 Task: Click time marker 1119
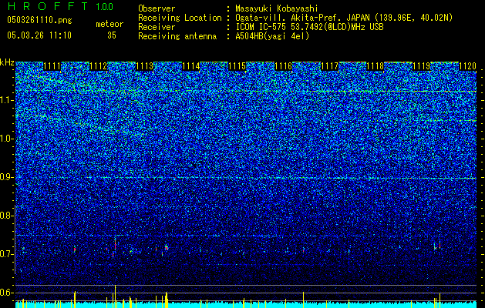click(422, 66)
